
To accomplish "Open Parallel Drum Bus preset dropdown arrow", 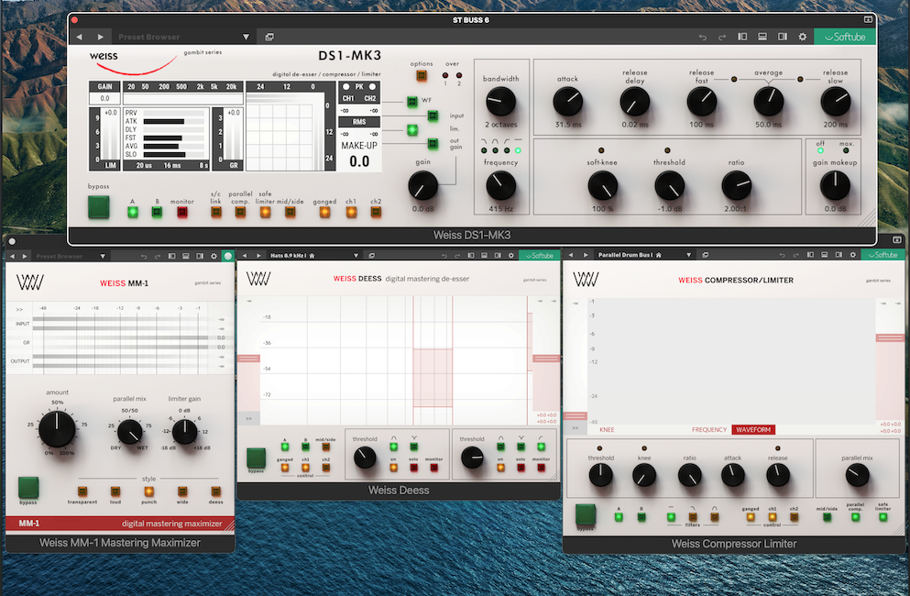I will (689, 254).
